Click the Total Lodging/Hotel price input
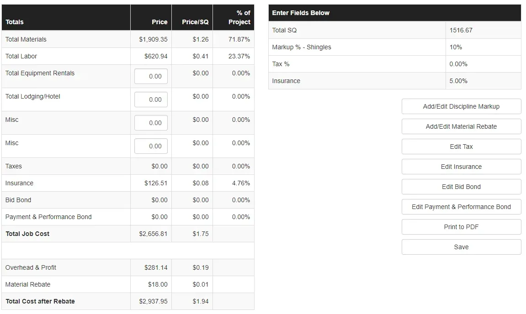This screenshot has width=526, height=314. [x=151, y=99]
